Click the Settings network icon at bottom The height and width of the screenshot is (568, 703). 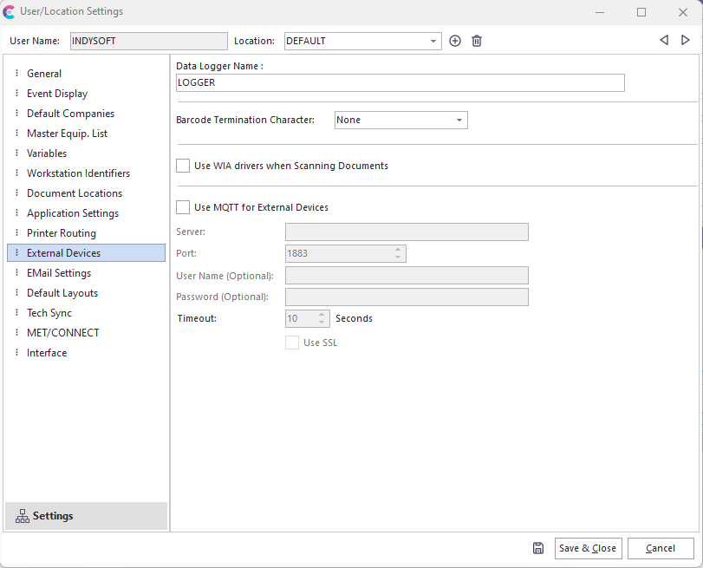[x=23, y=516]
